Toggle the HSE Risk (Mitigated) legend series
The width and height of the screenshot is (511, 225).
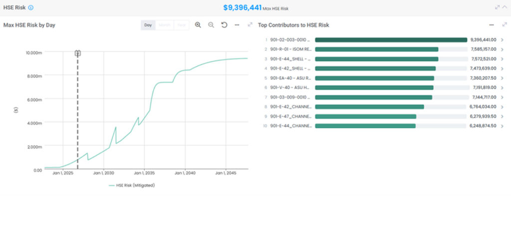[132, 185]
